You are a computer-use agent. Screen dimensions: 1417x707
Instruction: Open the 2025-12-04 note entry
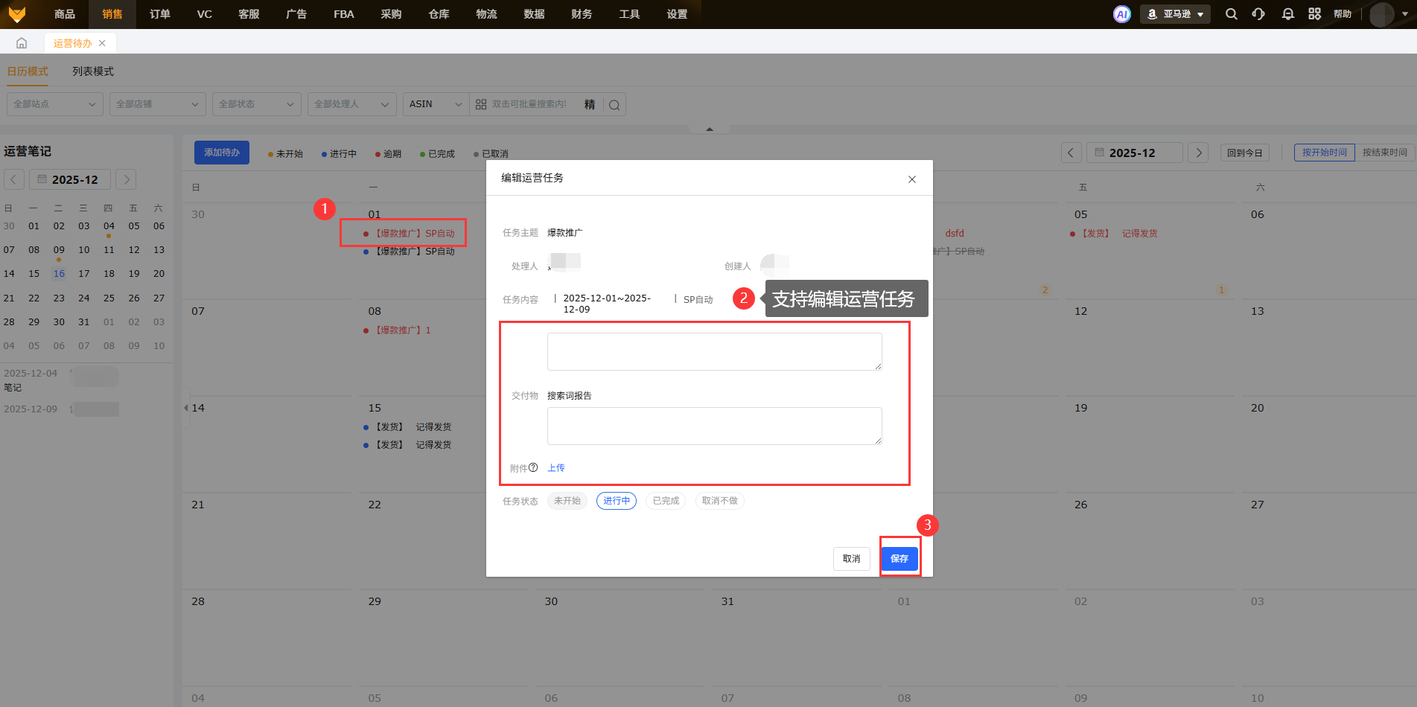click(x=61, y=380)
